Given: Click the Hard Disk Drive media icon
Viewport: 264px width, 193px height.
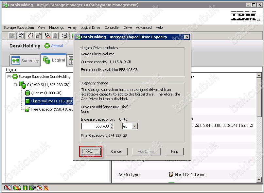Looking at the screenshot, I should (171, 174).
